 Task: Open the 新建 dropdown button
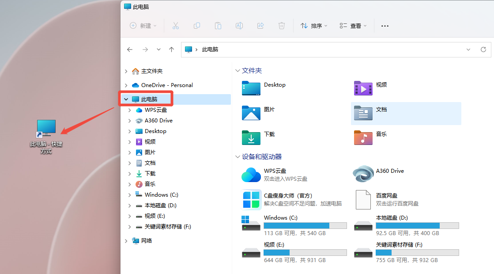[143, 26]
